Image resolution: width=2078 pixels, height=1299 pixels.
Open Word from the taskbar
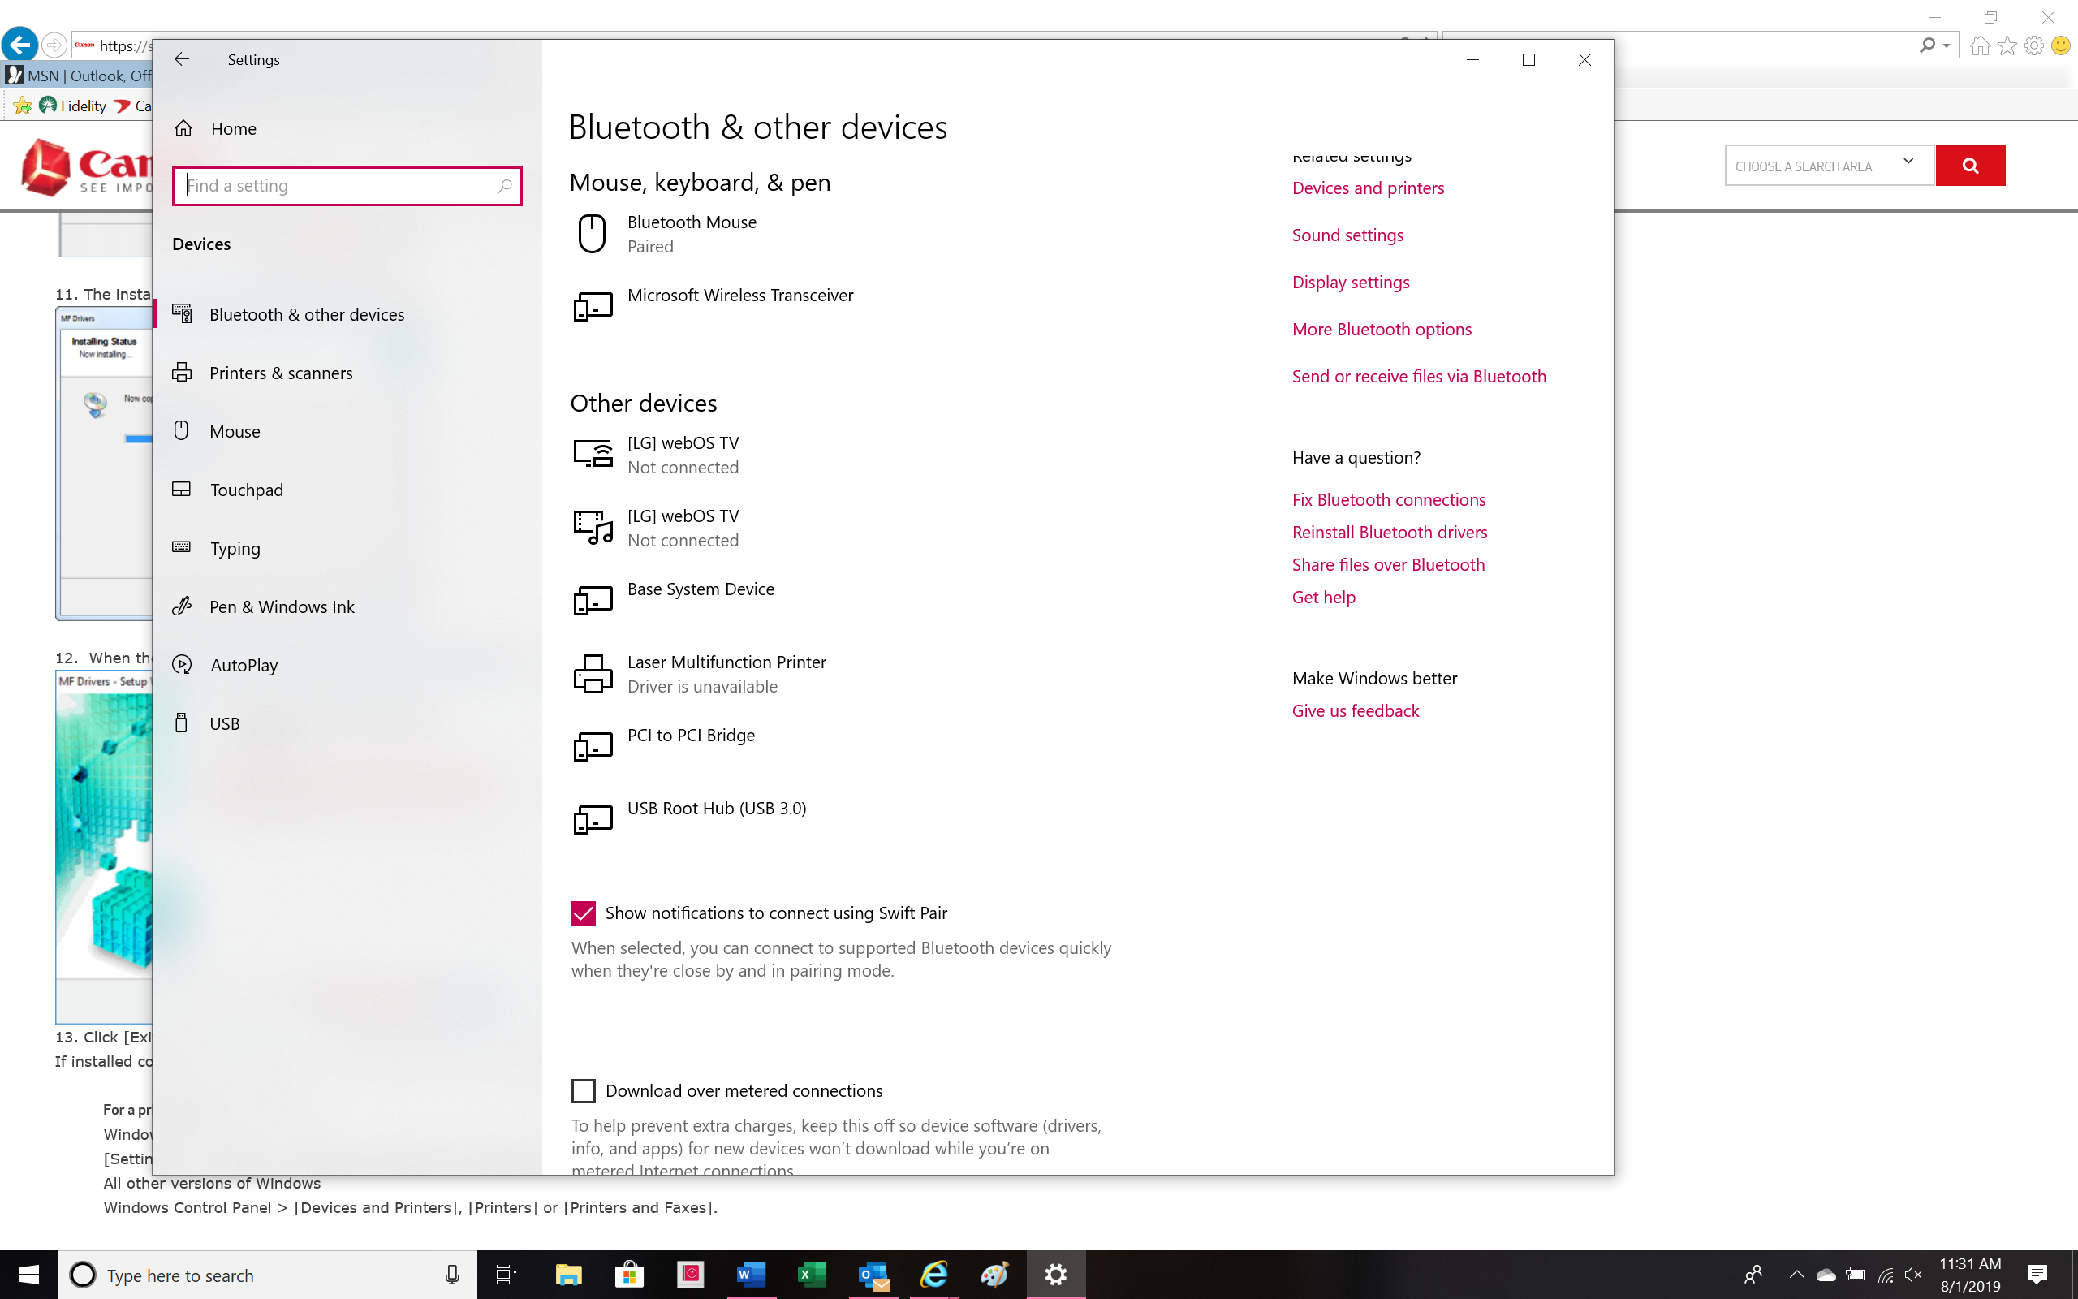click(751, 1275)
